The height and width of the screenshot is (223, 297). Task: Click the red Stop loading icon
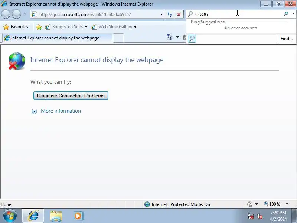tap(179, 14)
